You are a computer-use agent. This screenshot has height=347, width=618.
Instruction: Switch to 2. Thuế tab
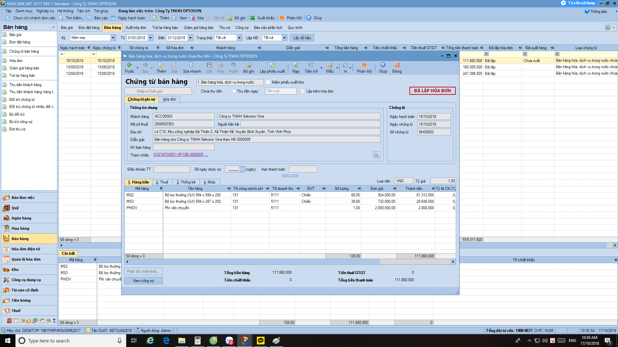(x=162, y=182)
